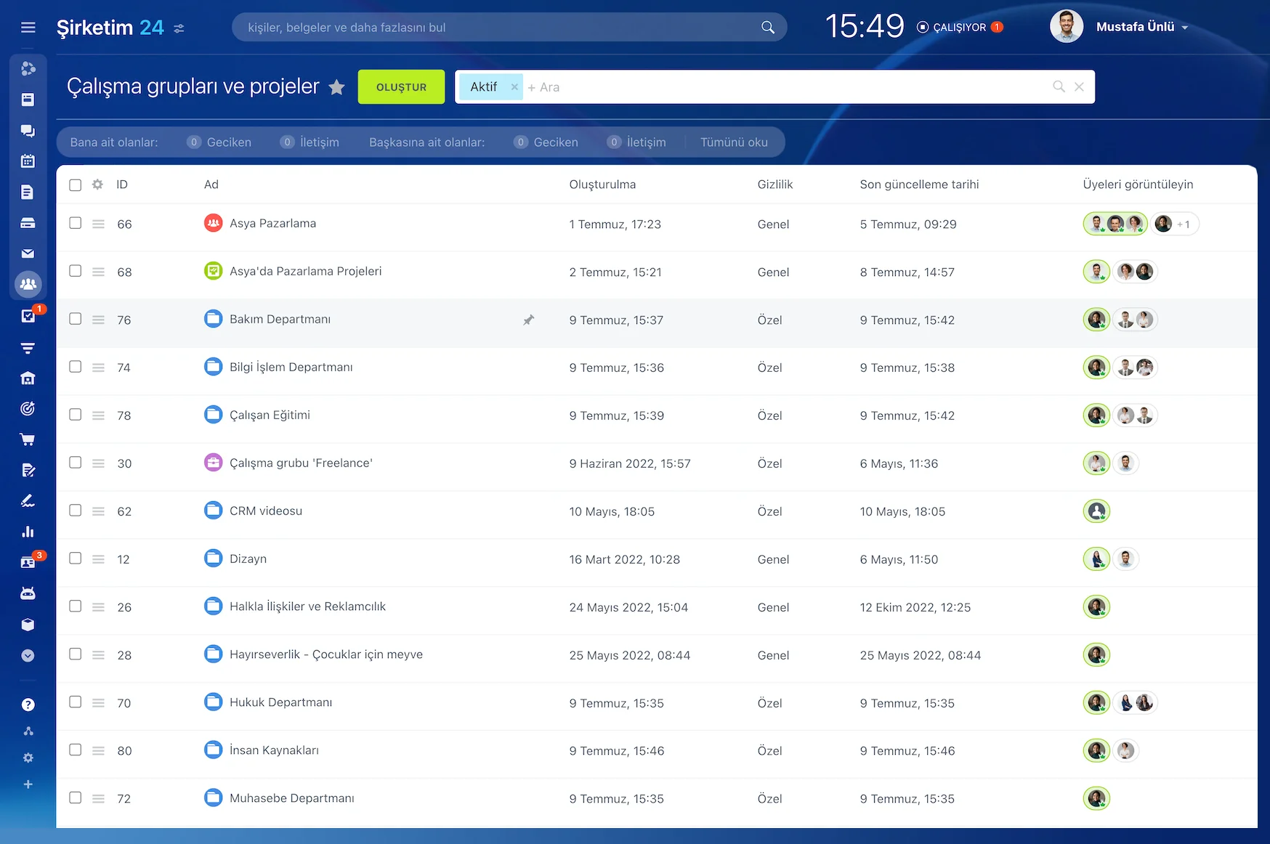Click the pin icon on Bakım Departmanı row
1270x844 pixels.
(528, 320)
